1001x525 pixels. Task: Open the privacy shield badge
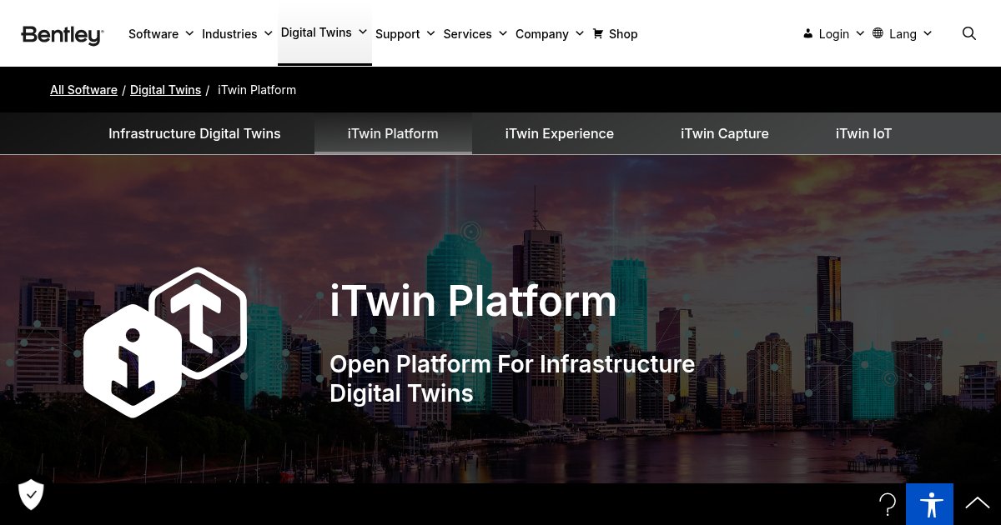[x=31, y=494]
